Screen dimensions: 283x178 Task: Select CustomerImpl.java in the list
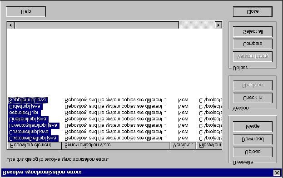click(29, 132)
